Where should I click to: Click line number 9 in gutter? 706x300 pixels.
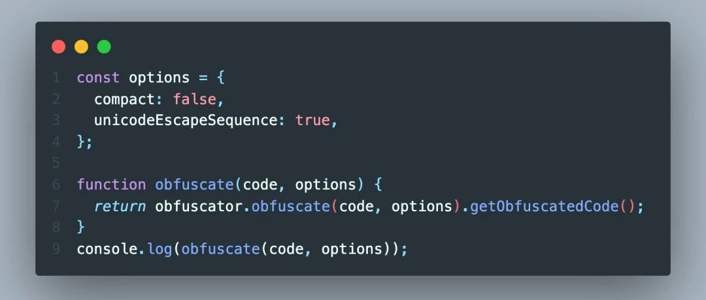click(56, 248)
